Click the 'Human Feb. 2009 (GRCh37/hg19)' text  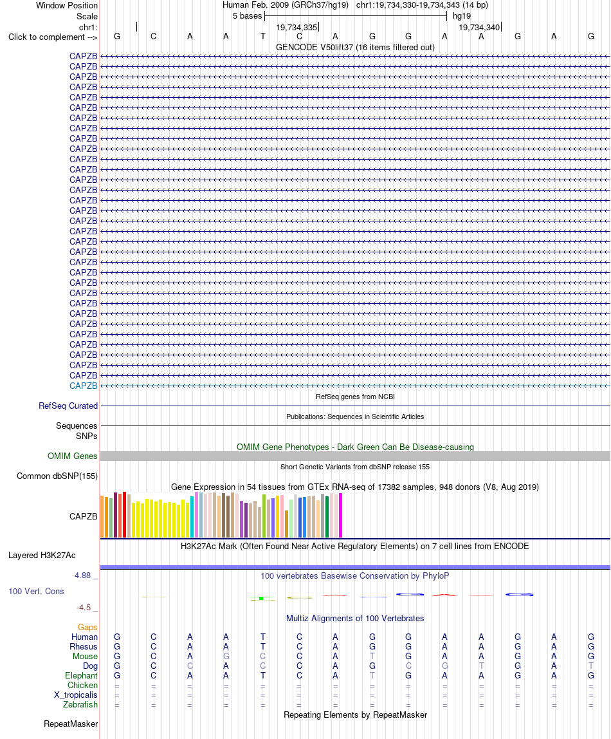[x=286, y=5]
